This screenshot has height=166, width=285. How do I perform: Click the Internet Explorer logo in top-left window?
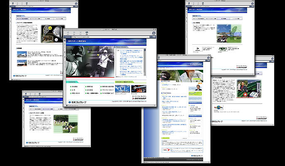[76, 4]
